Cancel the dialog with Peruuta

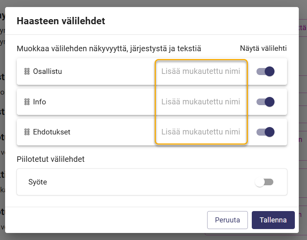227,220
